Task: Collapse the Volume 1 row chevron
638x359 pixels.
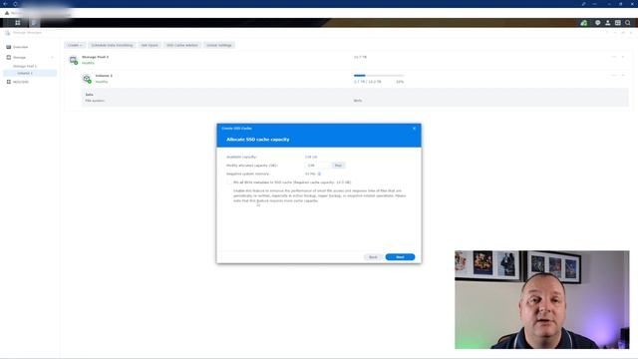Action: (x=623, y=76)
